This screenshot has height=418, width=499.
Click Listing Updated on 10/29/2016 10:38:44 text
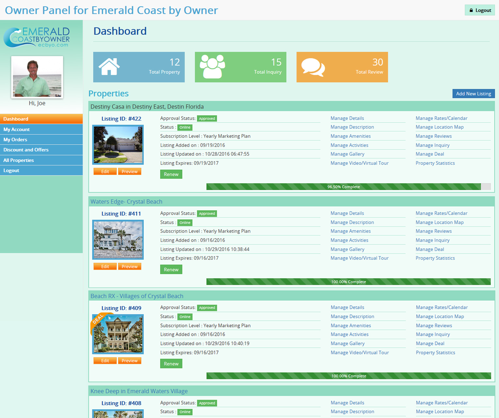[205, 249]
